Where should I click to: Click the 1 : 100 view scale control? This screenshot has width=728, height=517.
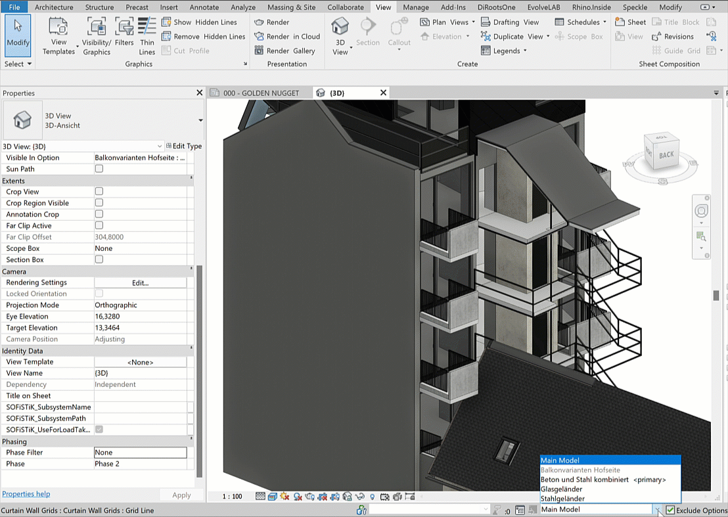[232, 497]
